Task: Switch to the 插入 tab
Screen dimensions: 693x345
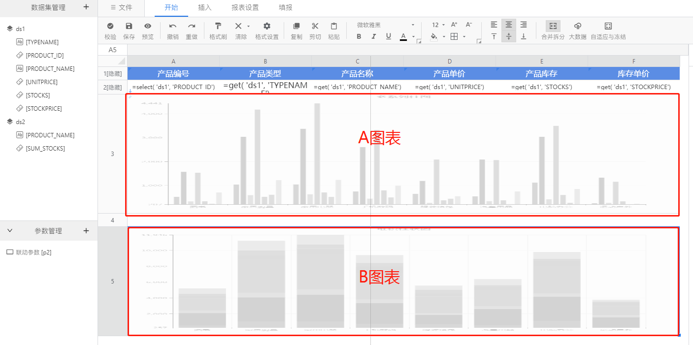Action: click(204, 7)
